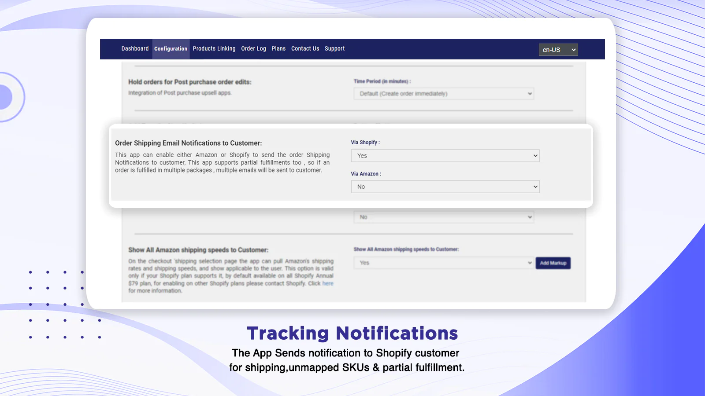
Task: Click Plans in the top navigation
Action: coord(278,49)
